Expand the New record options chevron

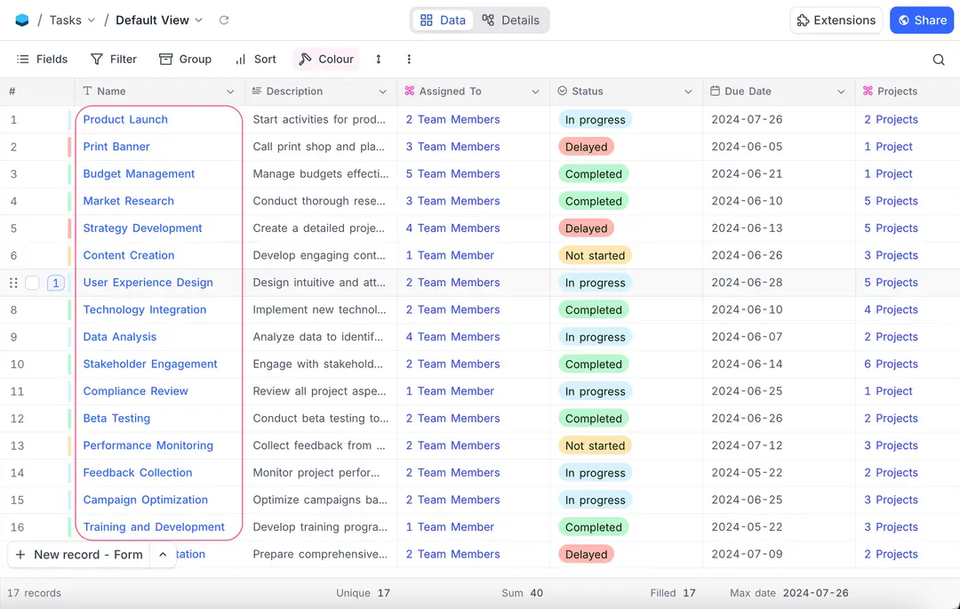(163, 555)
